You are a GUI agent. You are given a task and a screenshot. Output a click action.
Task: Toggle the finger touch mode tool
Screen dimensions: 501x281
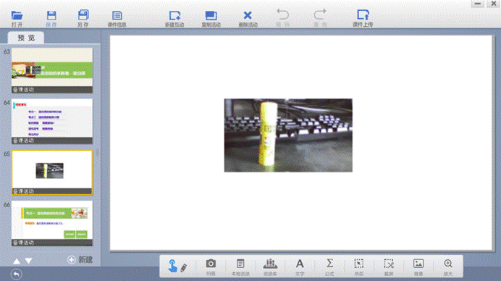pos(172,266)
